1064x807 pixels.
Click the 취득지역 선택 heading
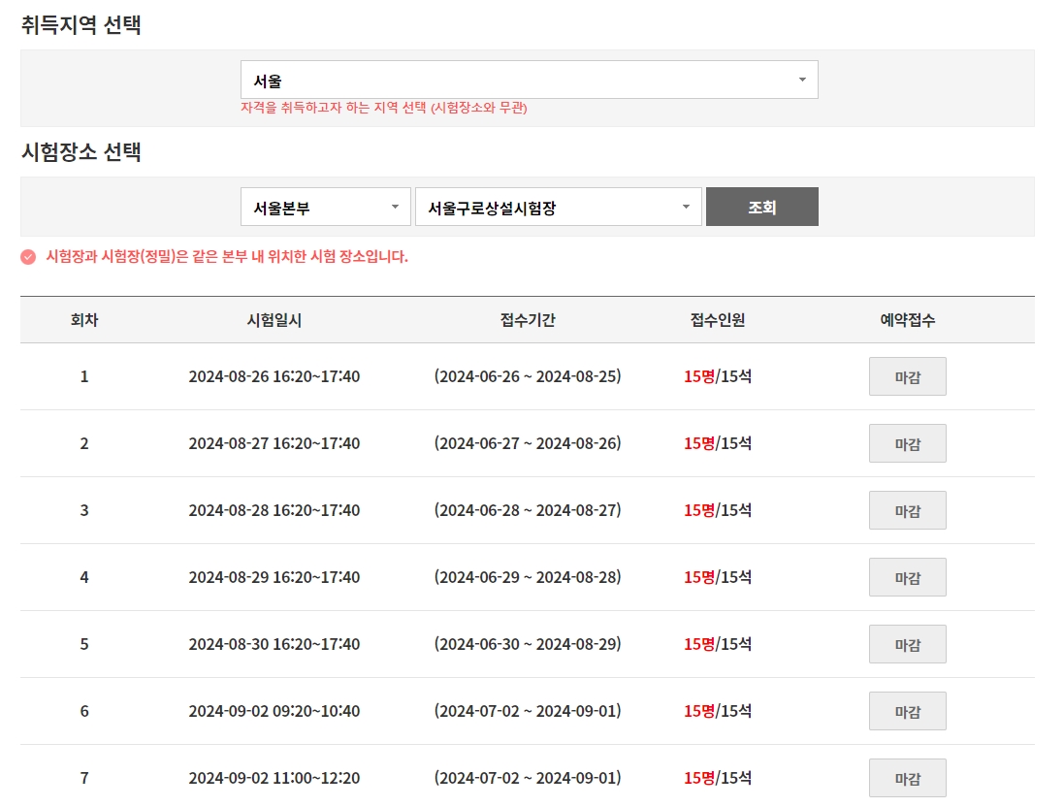click(81, 24)
